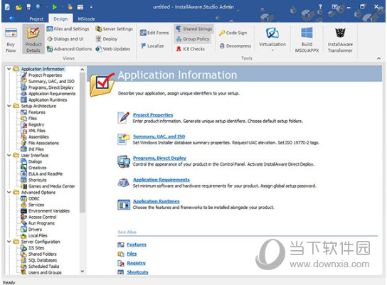Click the Code Sign tool
Viewport: 387px width, 285px height.
233,33
